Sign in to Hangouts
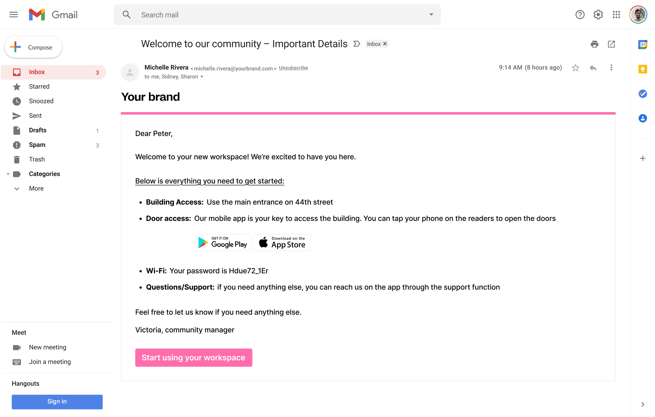The height and width of the screenshot is (417, 655). click(x=57, y=401)
